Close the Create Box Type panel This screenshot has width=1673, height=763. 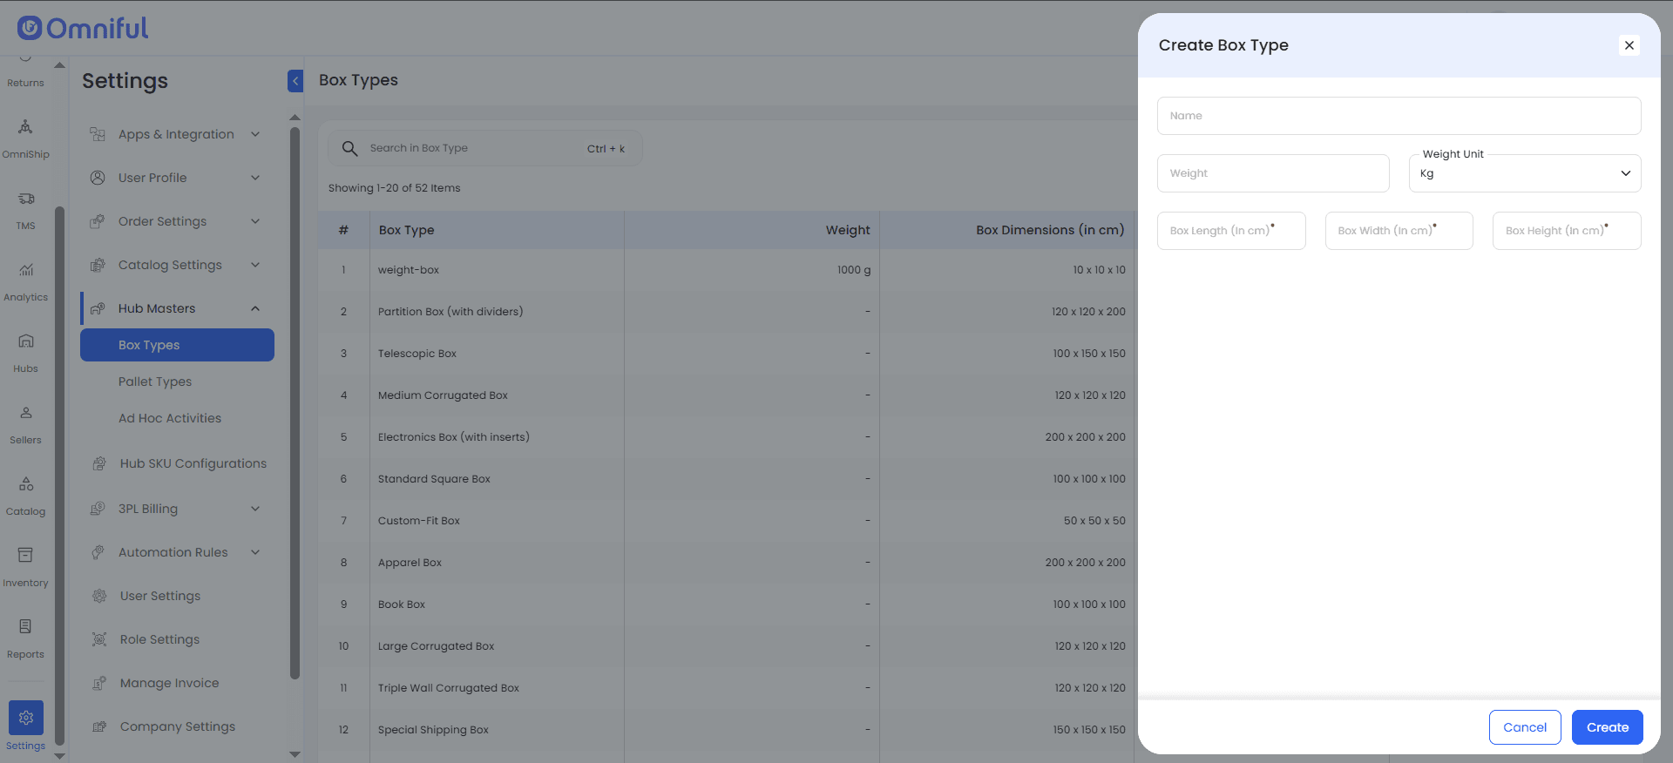click(x=1629, y=45)
